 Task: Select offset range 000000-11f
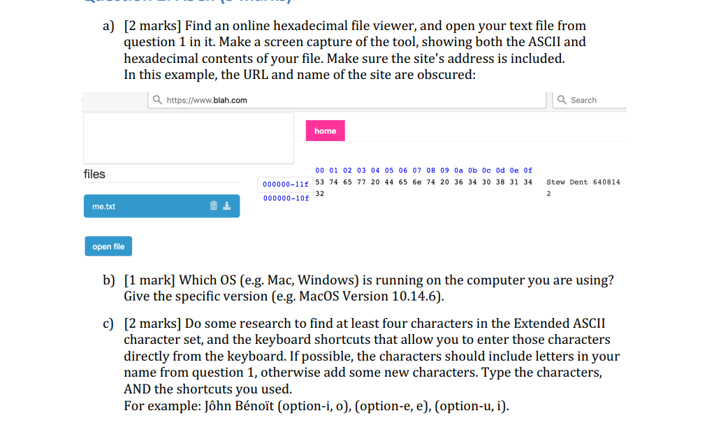click(x=286, y=182)
